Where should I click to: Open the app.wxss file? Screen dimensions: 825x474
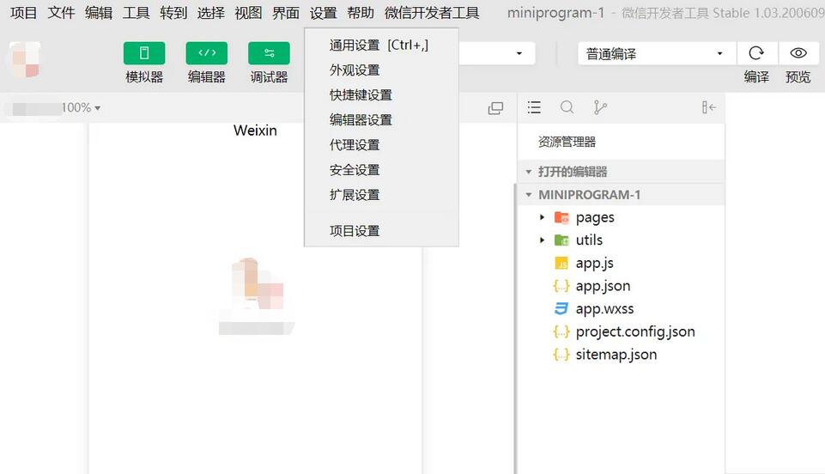click(604, 309)
